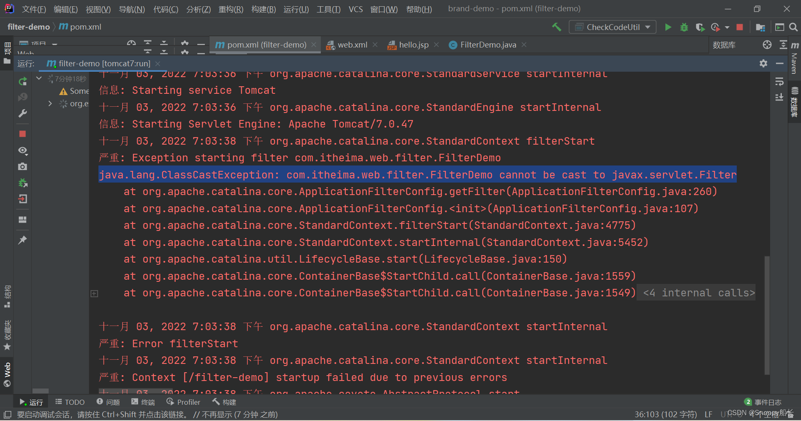This screenshot has width=801, height=421.
Task: Close the hello.jsp tab
Action: pos(436,45)
